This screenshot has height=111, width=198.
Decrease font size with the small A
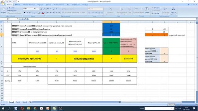click(44, 9)
